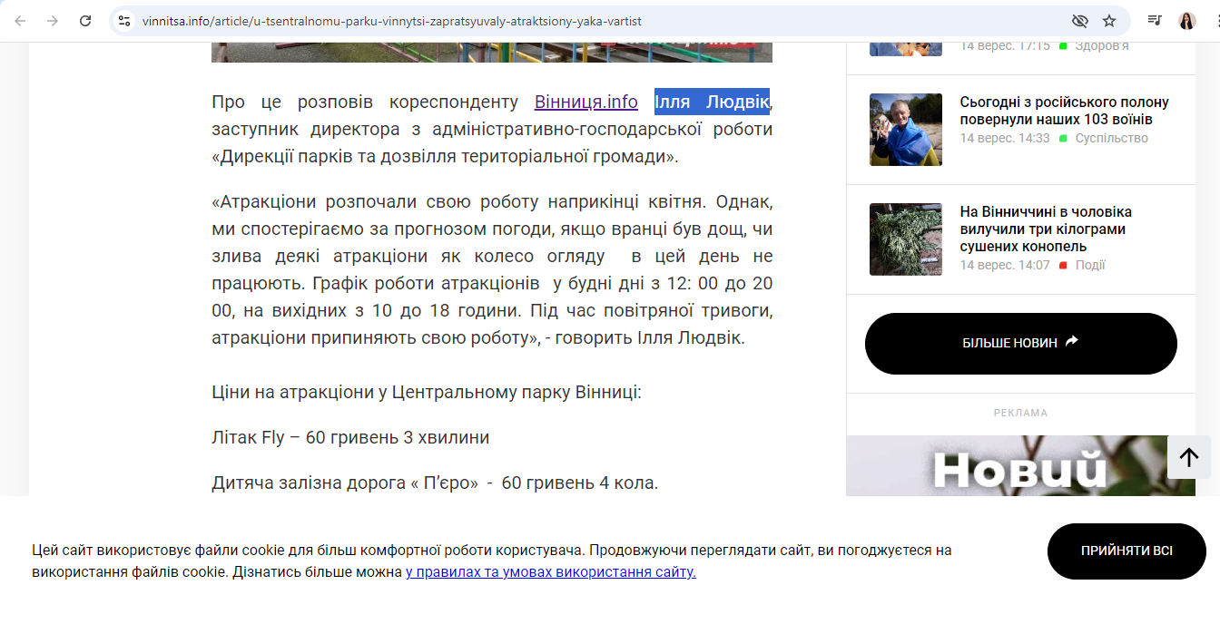The height and width of the screenshot is (624, 1220).
Task: Open the media controls icon in toolbar
Action: (x=1155, y=21)
